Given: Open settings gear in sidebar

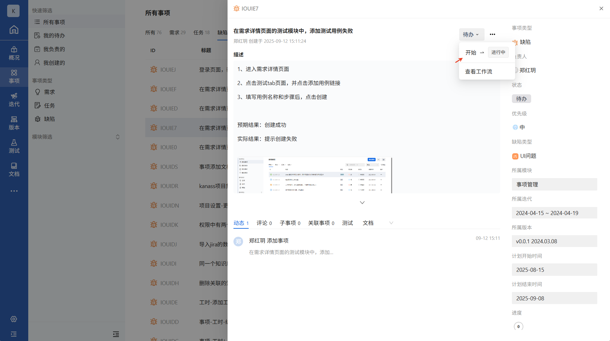Looking at the screenshot, I should pyautogui.click(x=14, y=319).
